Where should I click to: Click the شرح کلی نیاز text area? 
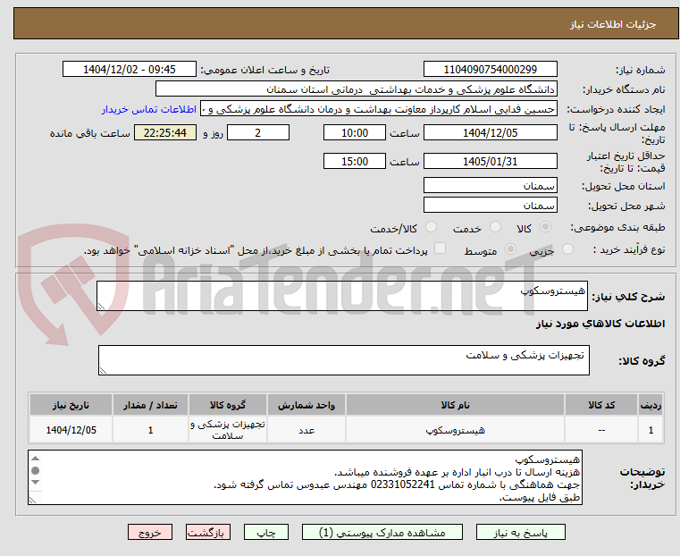point(341,296)
